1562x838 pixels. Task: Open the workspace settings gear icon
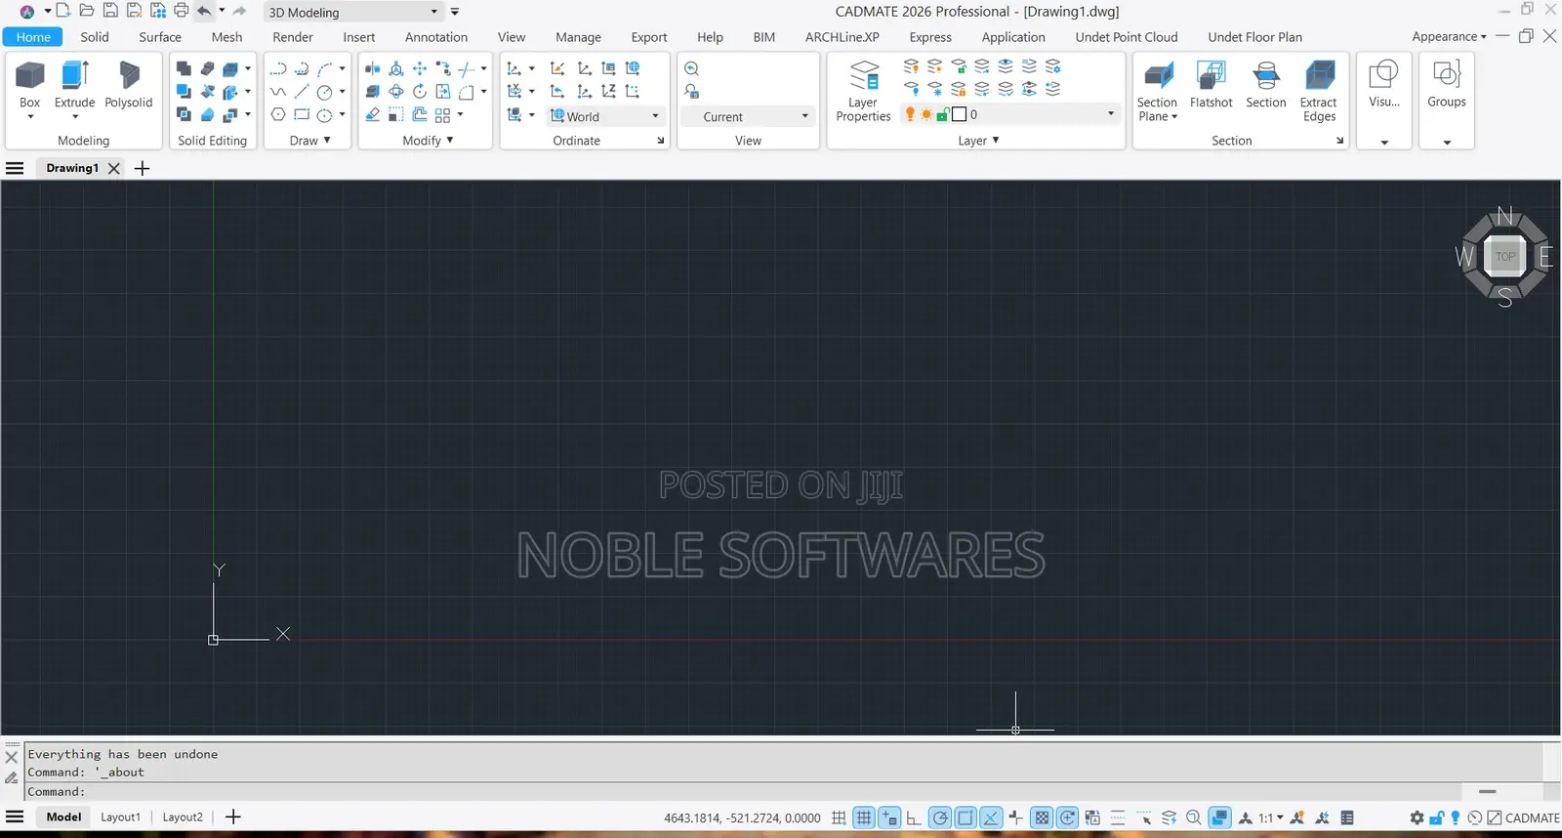point(1418,818)
